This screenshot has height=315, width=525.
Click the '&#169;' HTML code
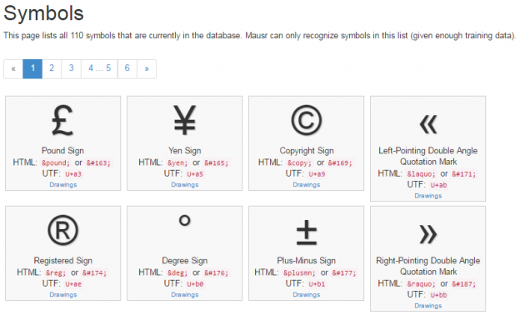[340, 163]
